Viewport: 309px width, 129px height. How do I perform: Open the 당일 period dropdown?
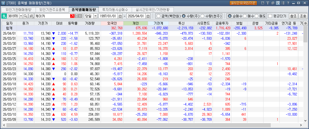click(95, 16)
